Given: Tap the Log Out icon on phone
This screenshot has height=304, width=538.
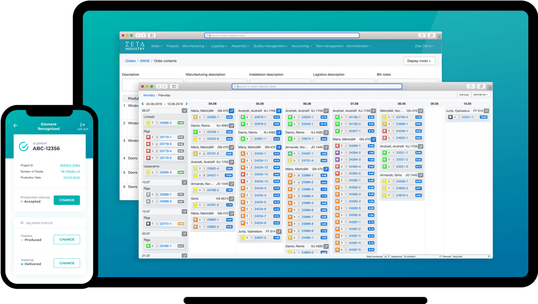Looking at the screenshot, I should (83, 126).
